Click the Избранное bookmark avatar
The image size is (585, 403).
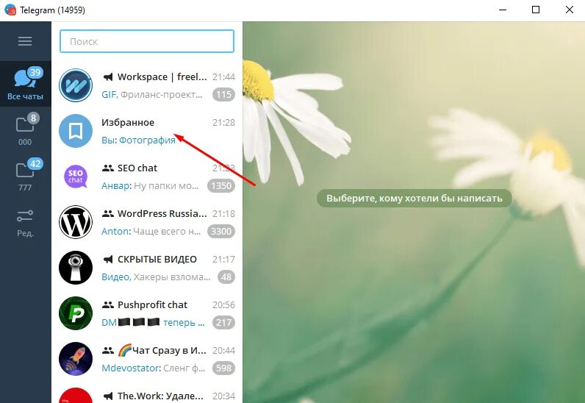(76, 131)
